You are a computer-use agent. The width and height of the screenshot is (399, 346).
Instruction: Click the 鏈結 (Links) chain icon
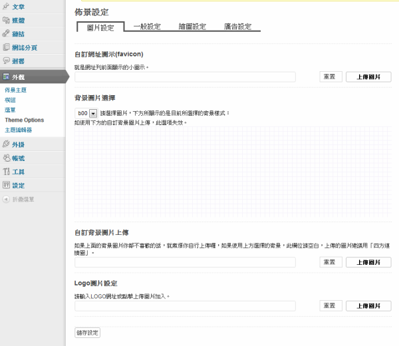click(6, 34)
